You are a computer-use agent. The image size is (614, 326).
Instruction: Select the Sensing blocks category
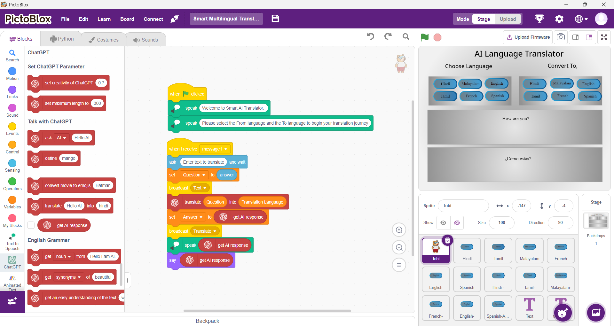coord(12,166)
